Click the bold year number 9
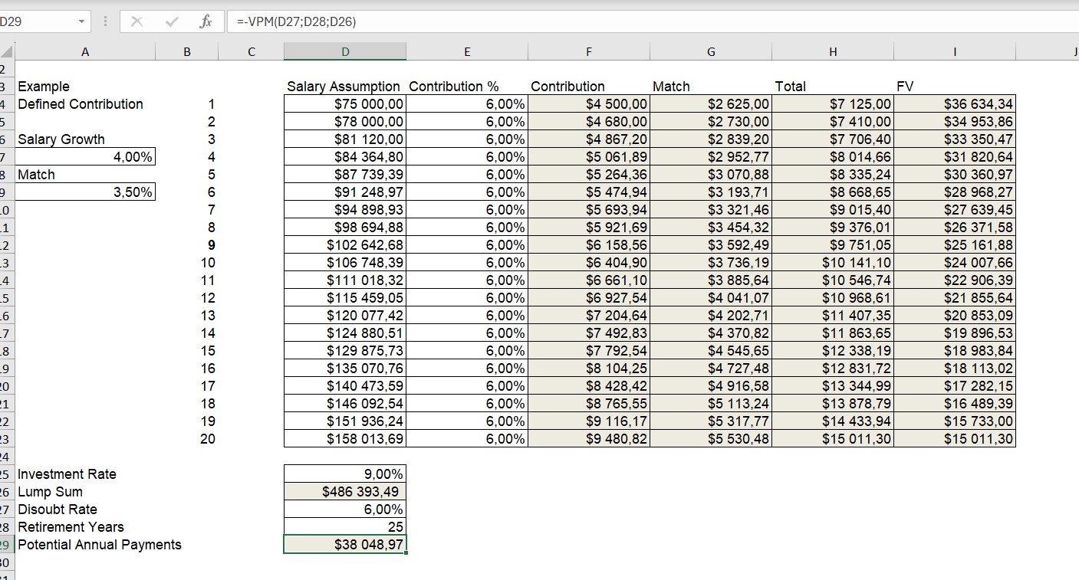Viewport: 1079px width, 580px height. coord(212,245)
